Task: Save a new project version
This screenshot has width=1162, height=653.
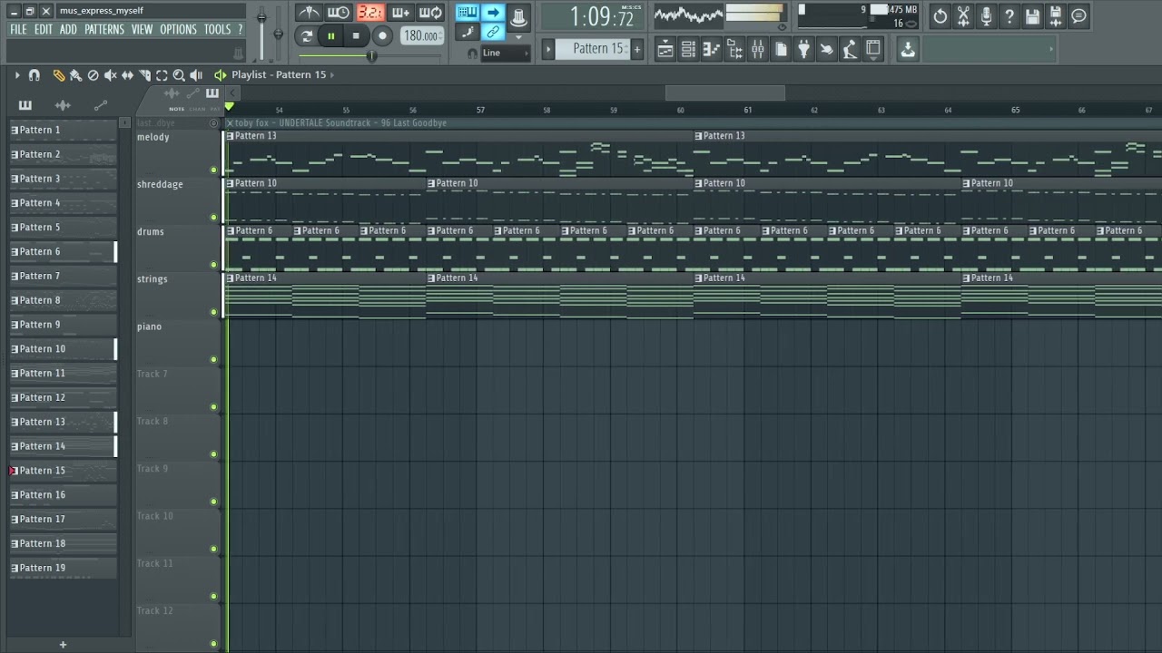Action: click(x=1055, y=15)
